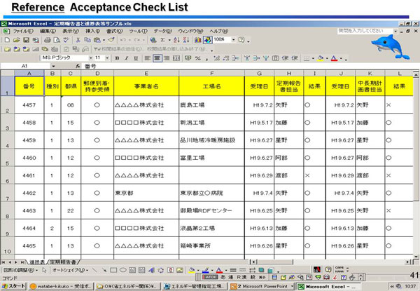The image size is (420, 291).
Task: Apply Comma Style from the formatting toolbar
Action: pyautogui.click(x=207, y=58)
